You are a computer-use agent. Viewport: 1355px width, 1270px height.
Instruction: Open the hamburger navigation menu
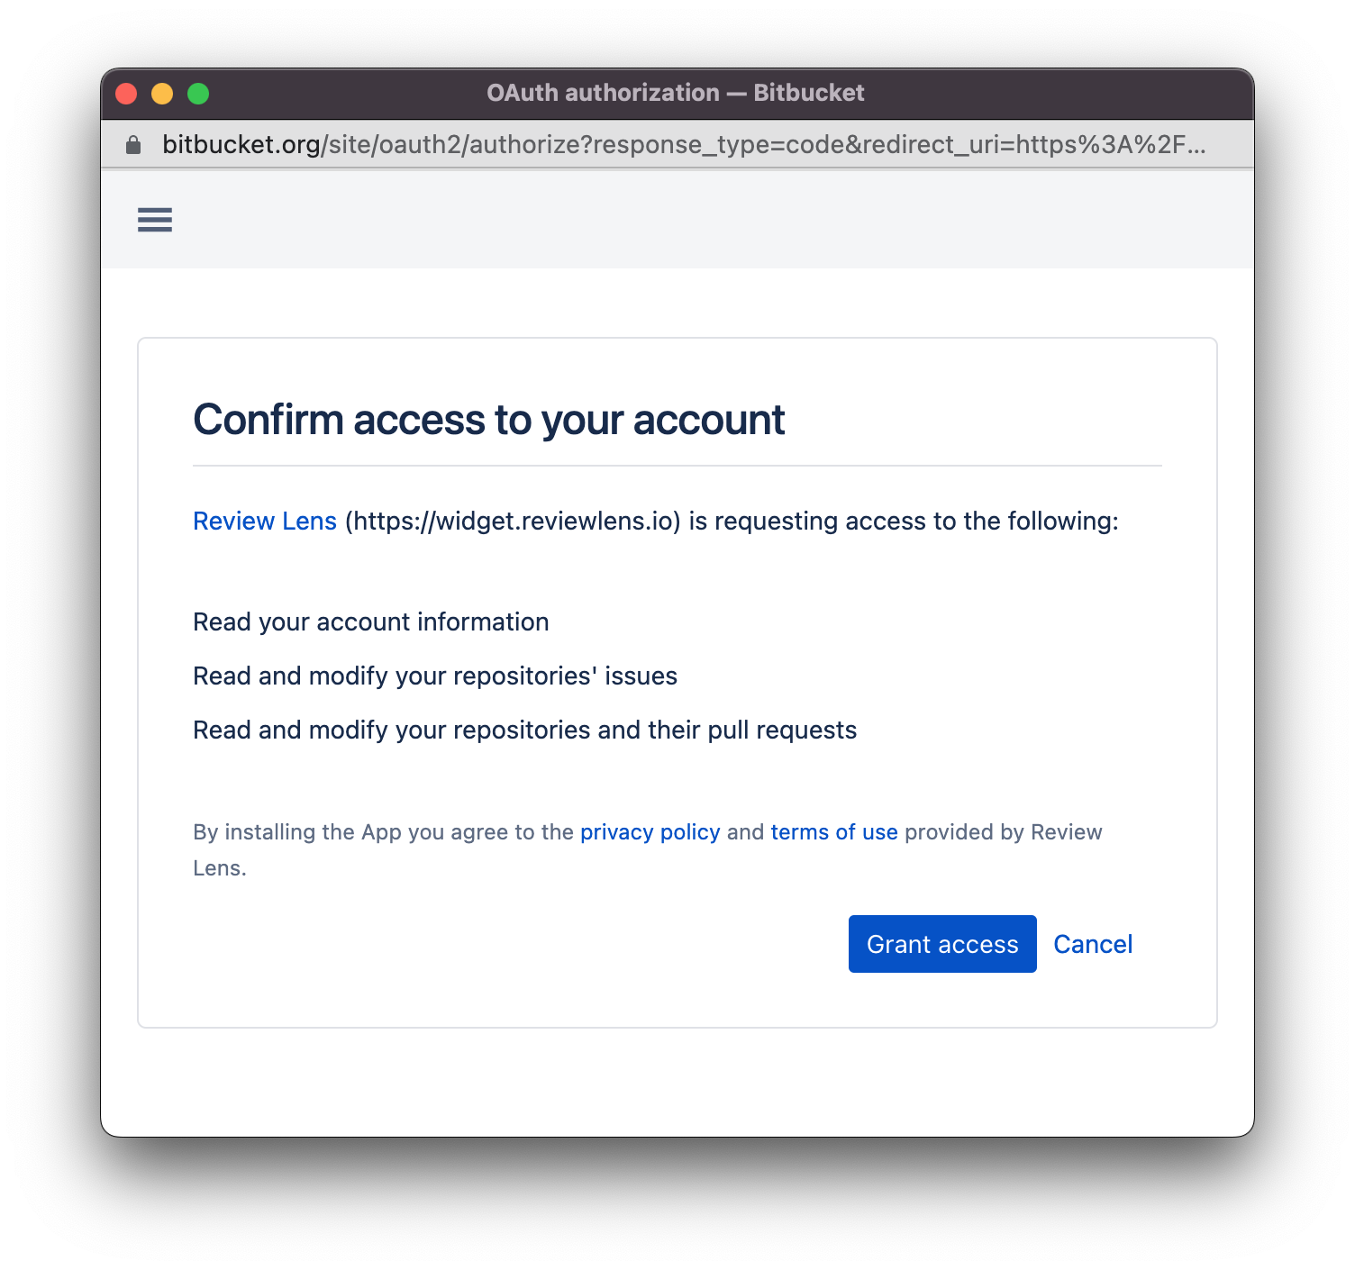pos(155,220)
